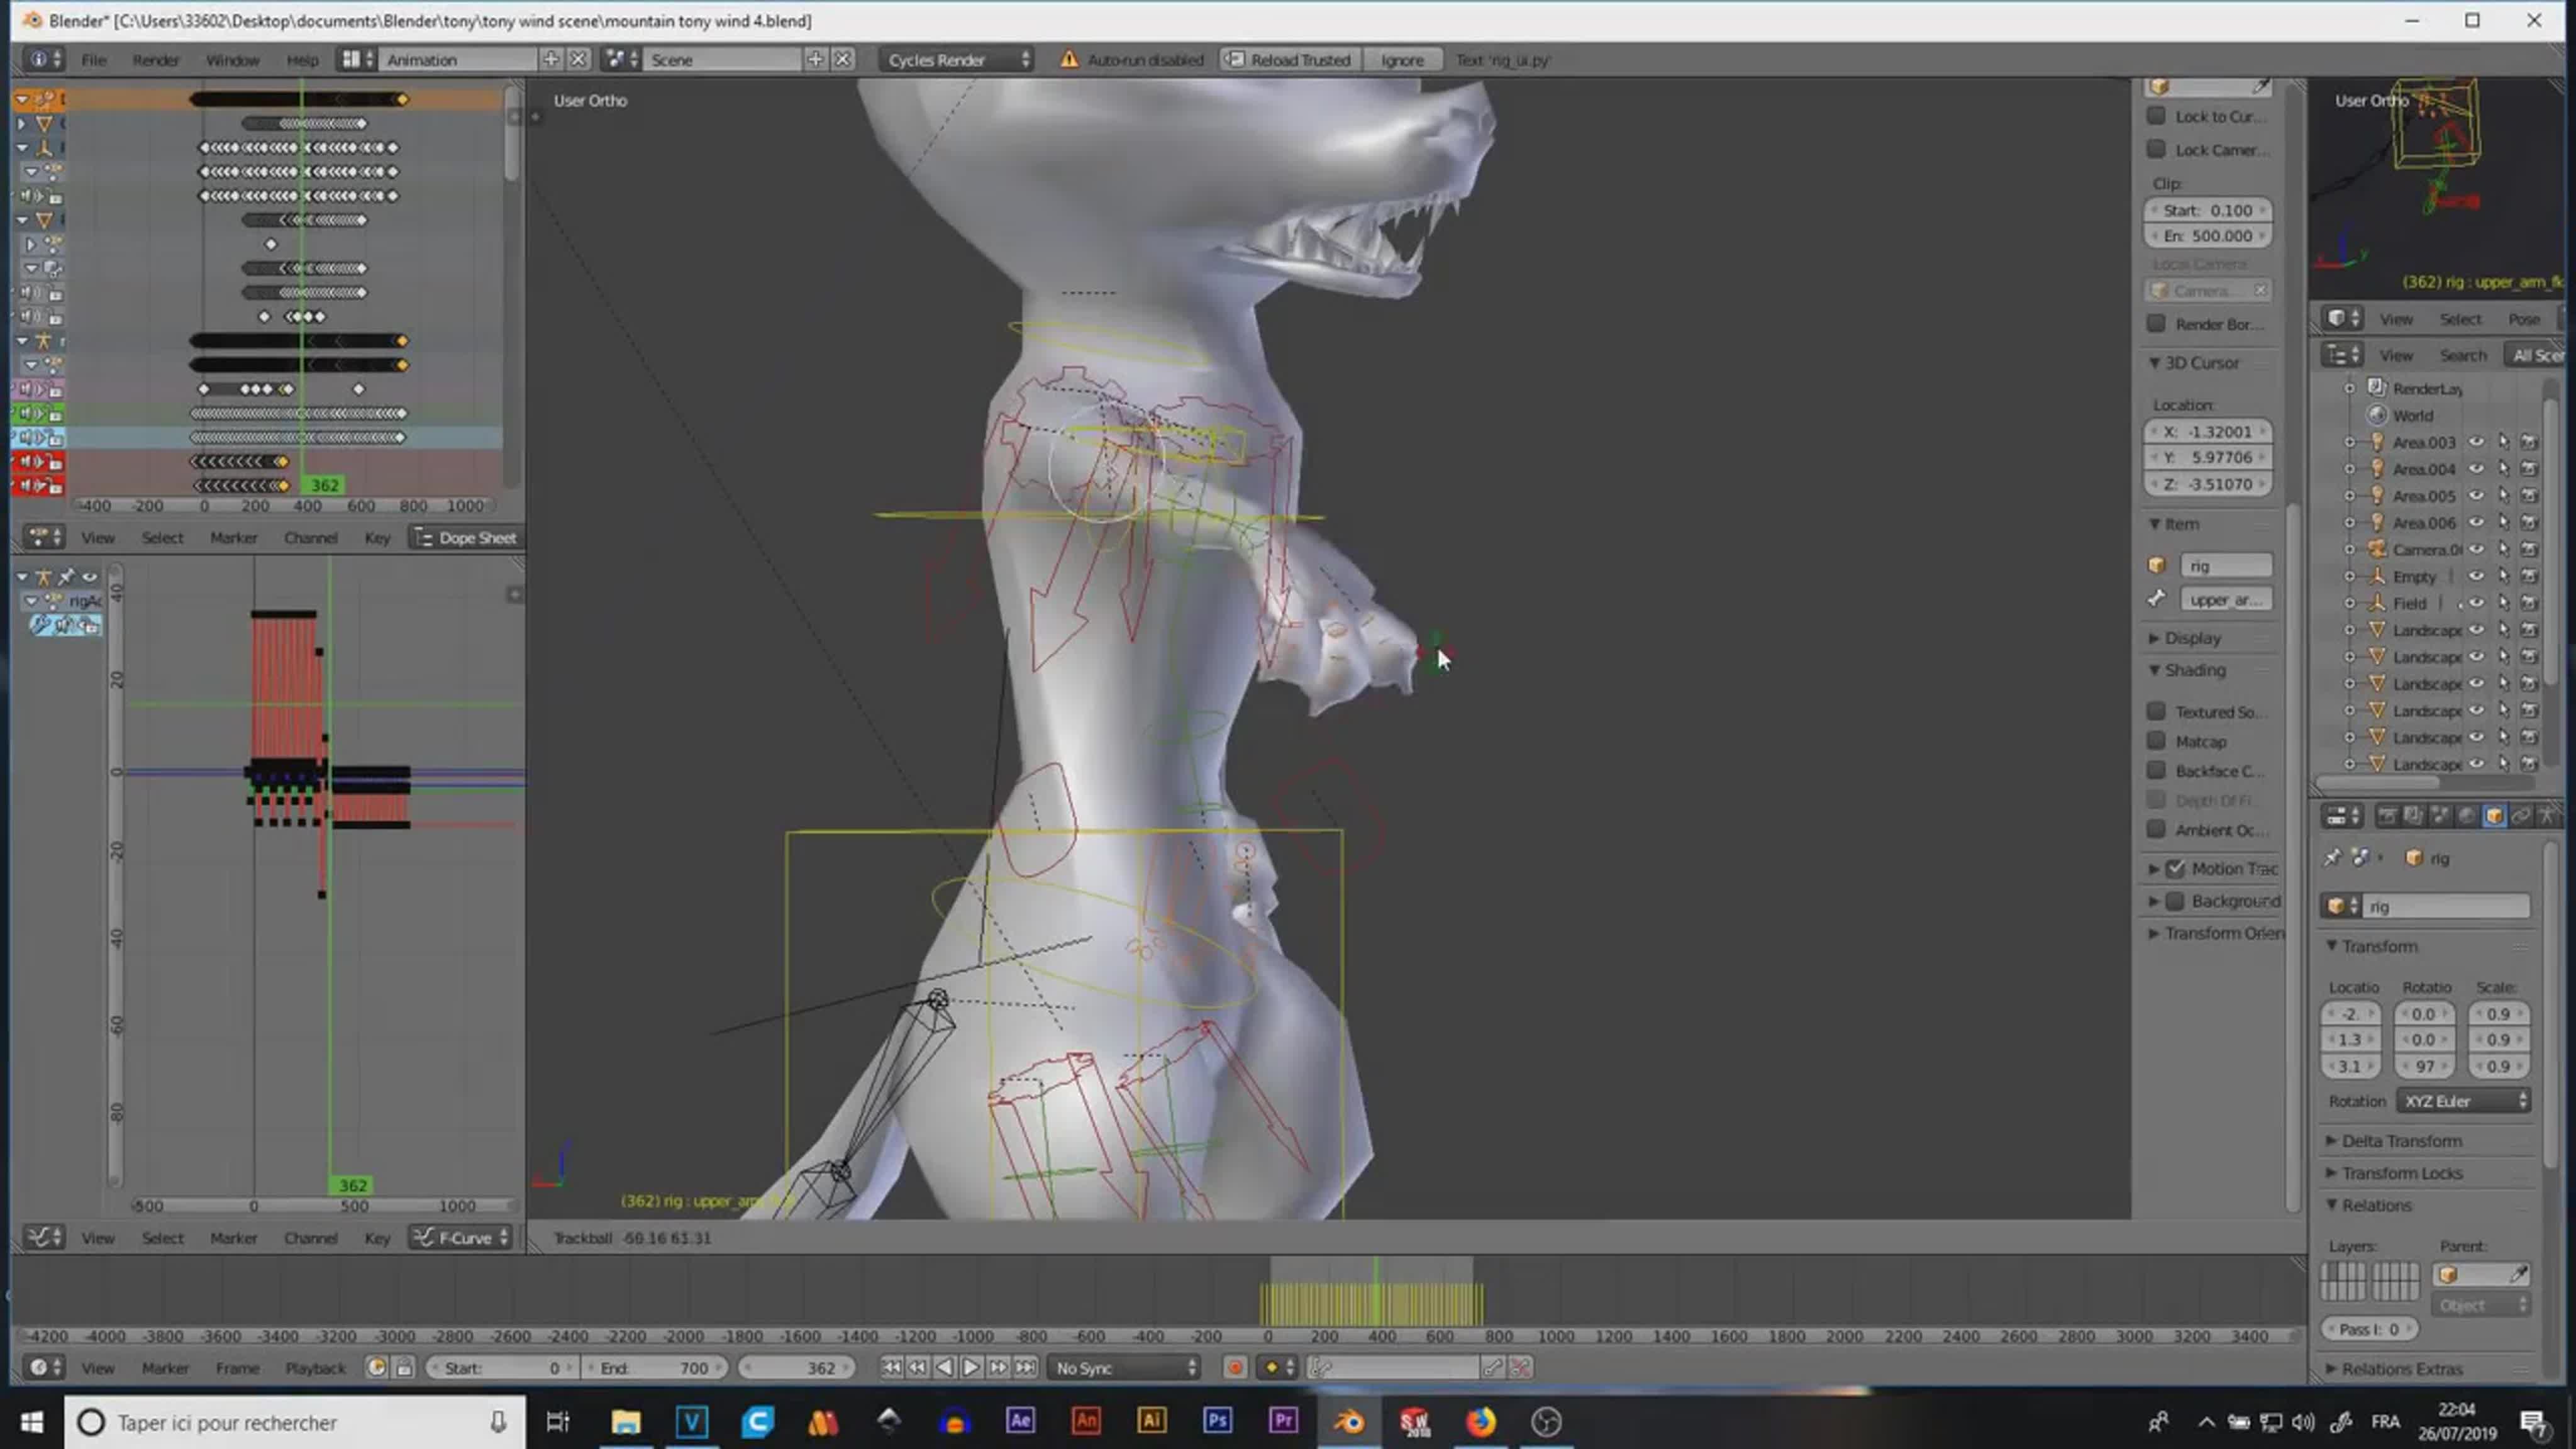
Task: Hide Camera object via eye icon
Action: tap(2476, 549)
